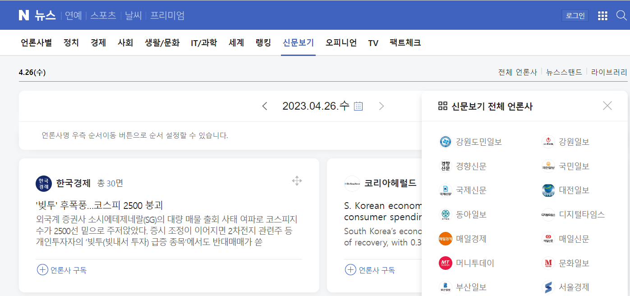
Task: Select the 신문보기 tab
Action: pyautogui.click(x=298, y=43)
